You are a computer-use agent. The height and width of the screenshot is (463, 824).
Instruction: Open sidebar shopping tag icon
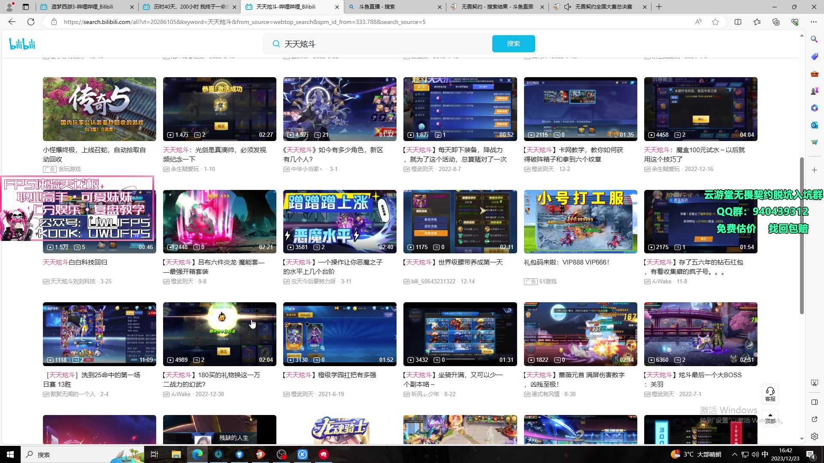[x=814, y=57]
